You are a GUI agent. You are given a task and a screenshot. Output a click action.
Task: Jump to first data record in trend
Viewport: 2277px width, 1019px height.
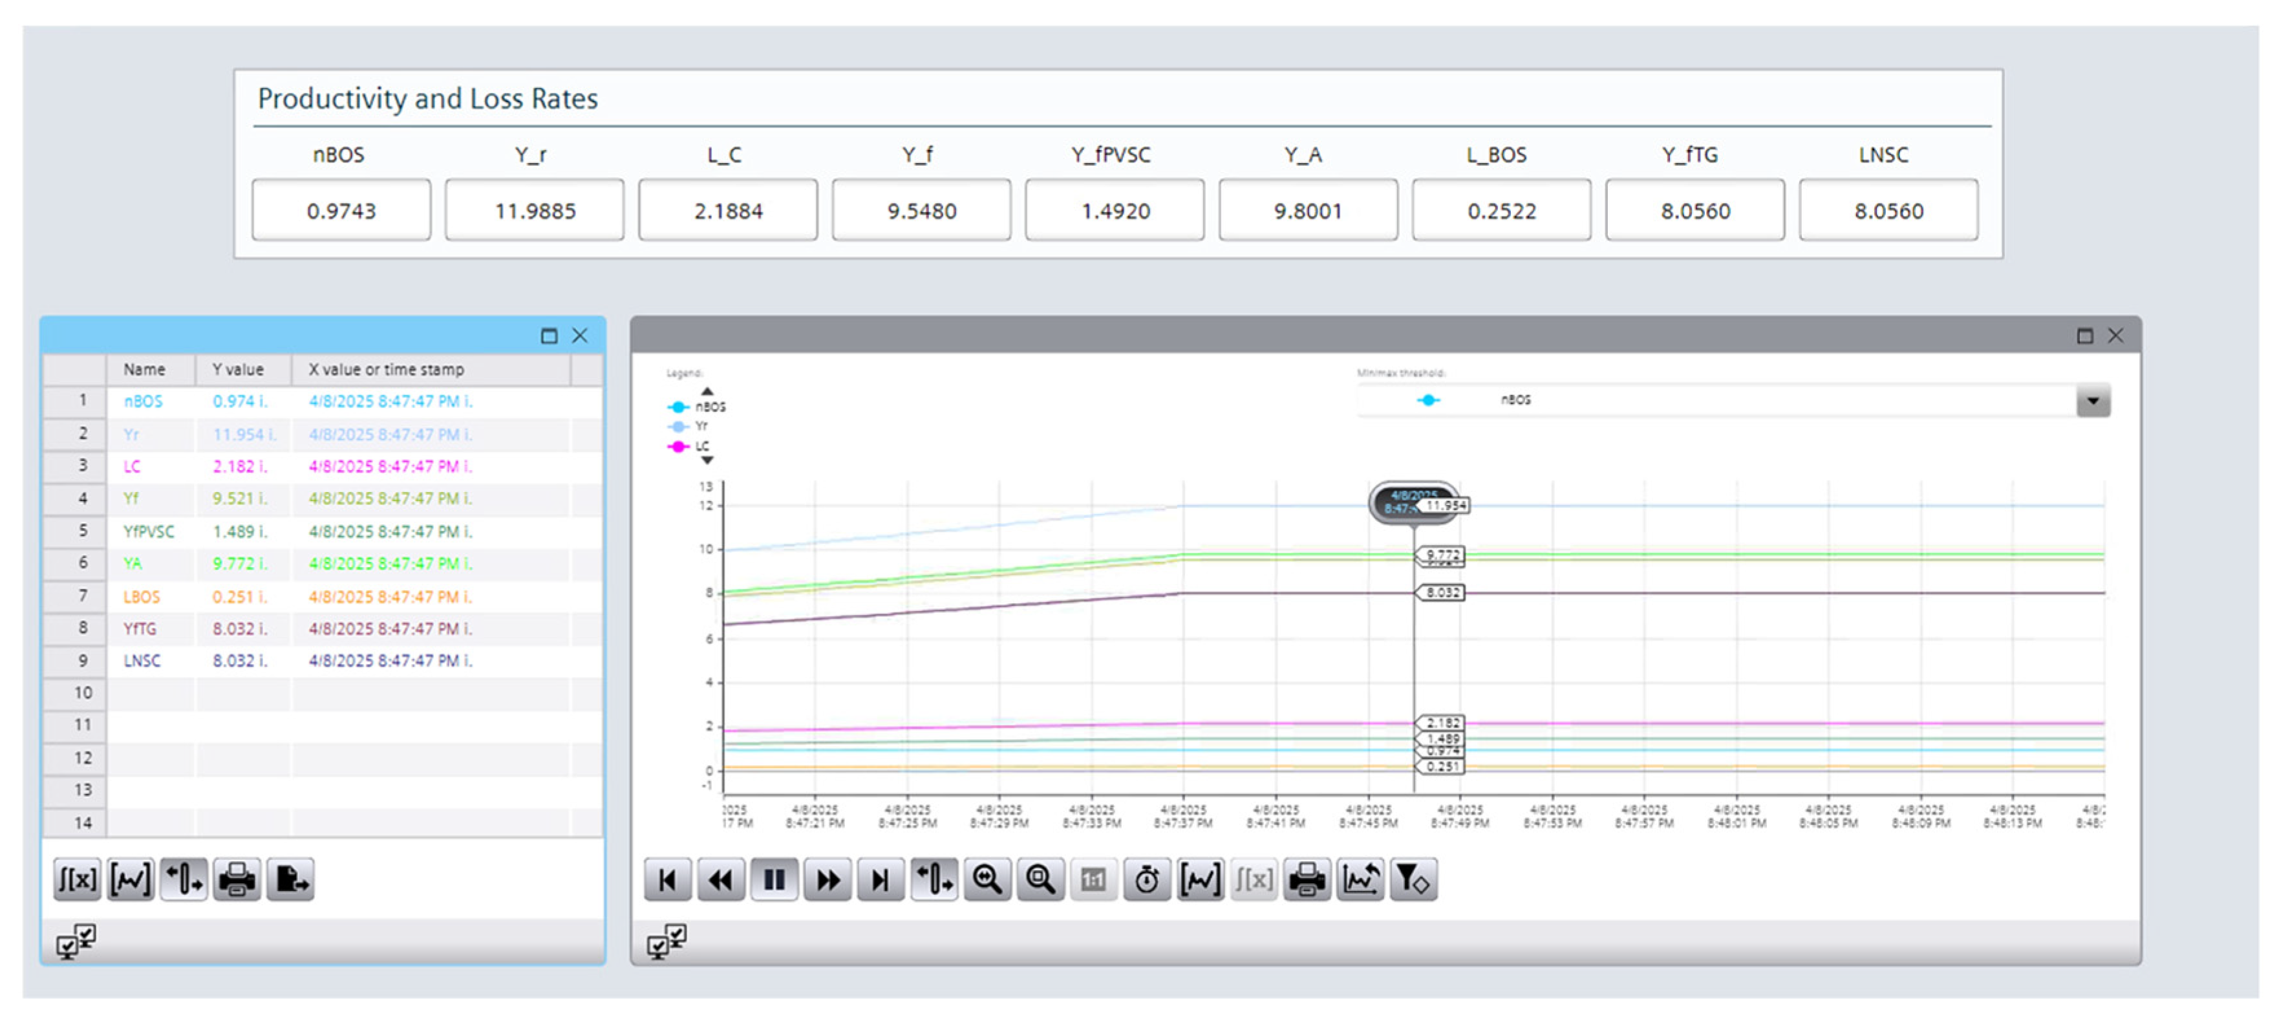pyautogui.click(x=667, y=879)
